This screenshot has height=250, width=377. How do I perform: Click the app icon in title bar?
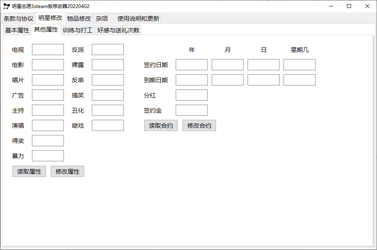[6, 6]
